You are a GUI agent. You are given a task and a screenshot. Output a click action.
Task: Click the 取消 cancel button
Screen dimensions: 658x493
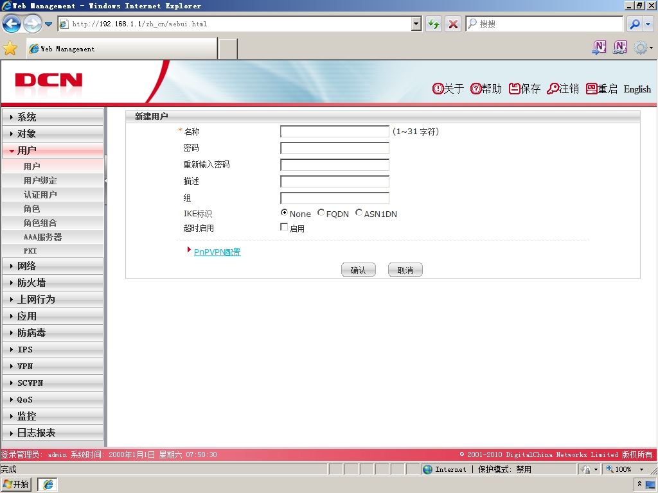[405, 270]
